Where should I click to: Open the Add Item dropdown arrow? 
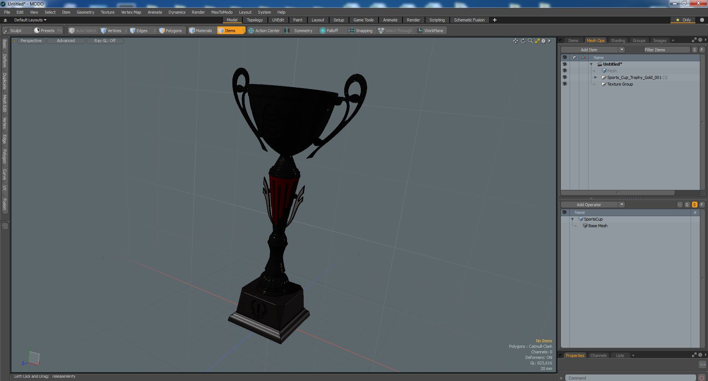click(622, 50)
